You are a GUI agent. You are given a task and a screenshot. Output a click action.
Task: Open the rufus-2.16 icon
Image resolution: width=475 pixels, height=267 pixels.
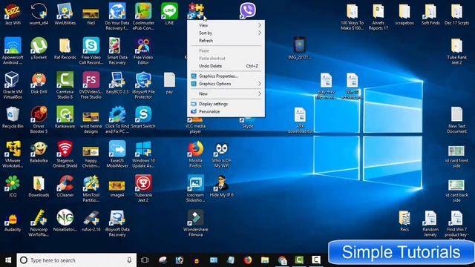click(x=91, y=221)
